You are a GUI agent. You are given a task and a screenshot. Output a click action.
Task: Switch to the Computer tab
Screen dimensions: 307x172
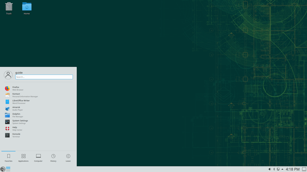coord(38,158)
